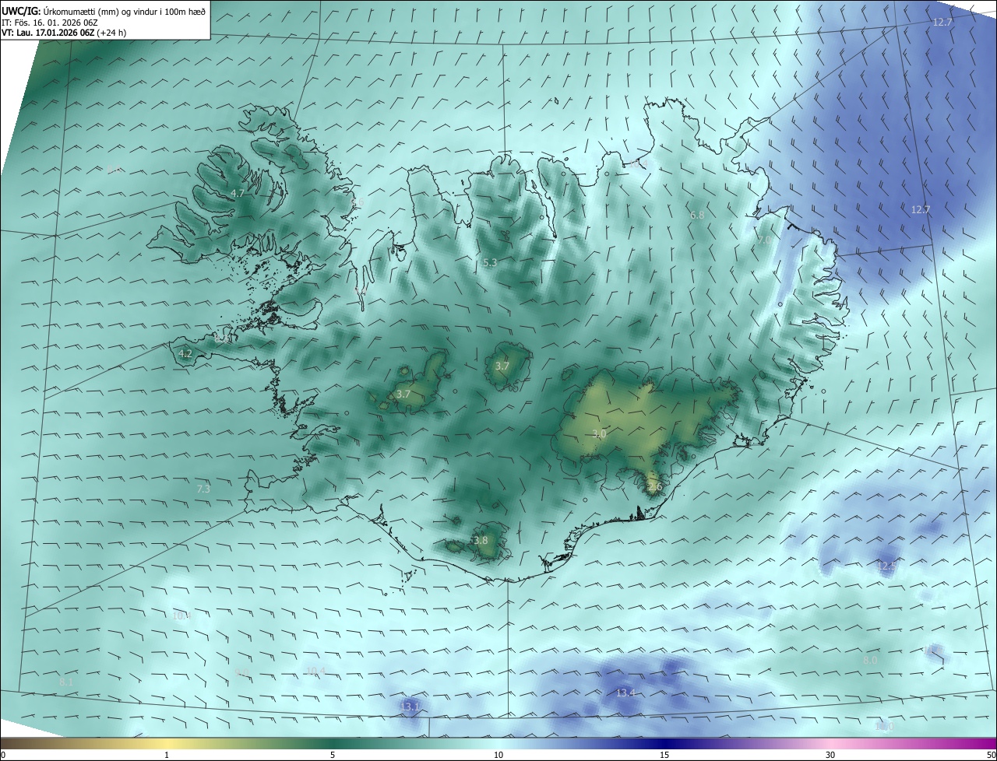Viewport: 997px width, 761px height.
Task: Click the colorbar tick label 30
Action: click(x=830, y=755)
